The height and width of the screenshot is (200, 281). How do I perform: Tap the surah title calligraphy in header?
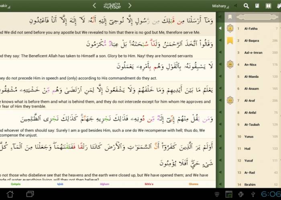point(112,6)
